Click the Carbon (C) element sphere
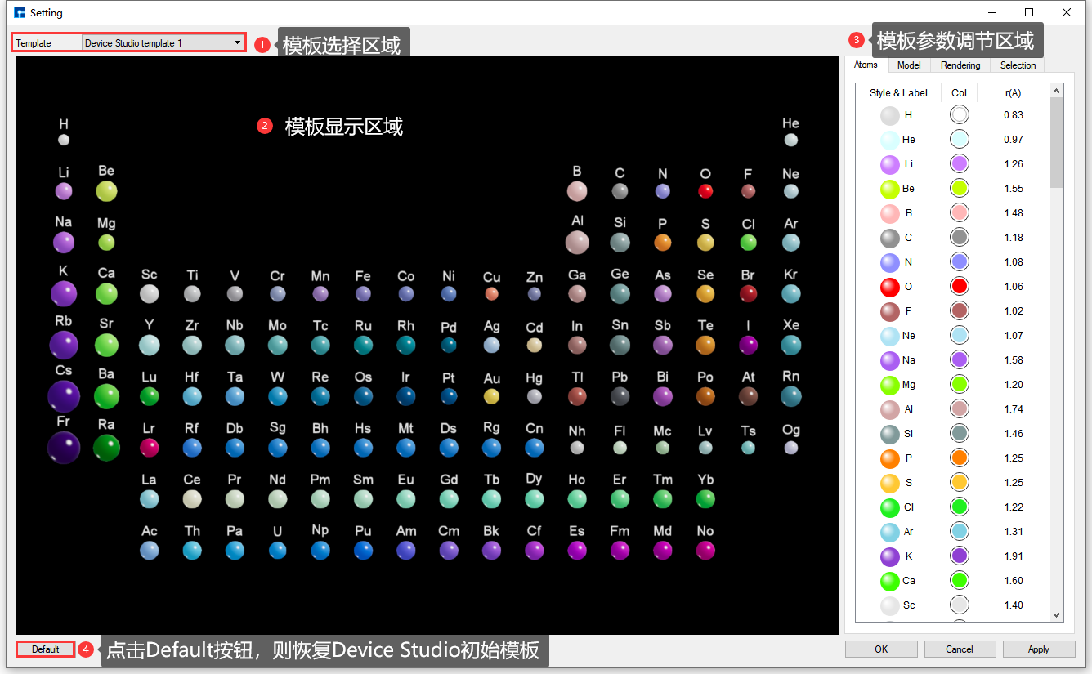 [620, 191]
